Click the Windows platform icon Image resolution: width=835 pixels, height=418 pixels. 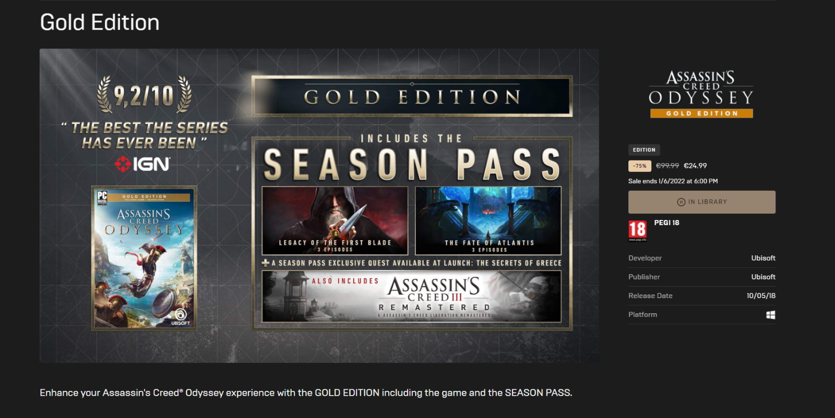click(x=770, y=315)
